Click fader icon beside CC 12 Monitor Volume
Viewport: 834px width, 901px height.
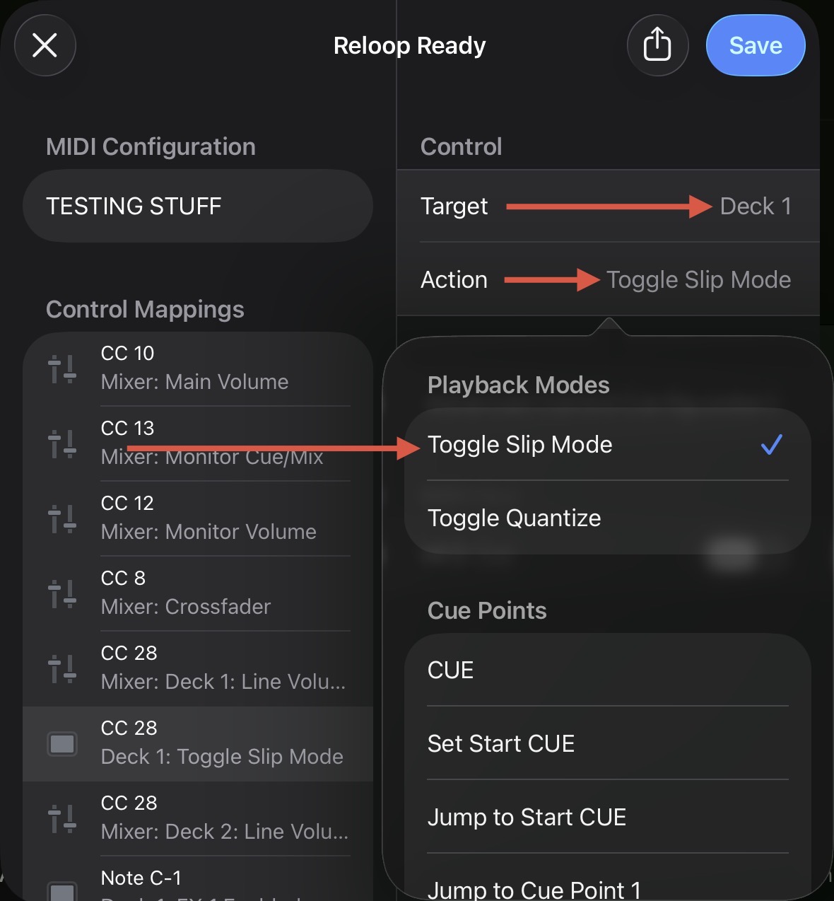(62, 518)
